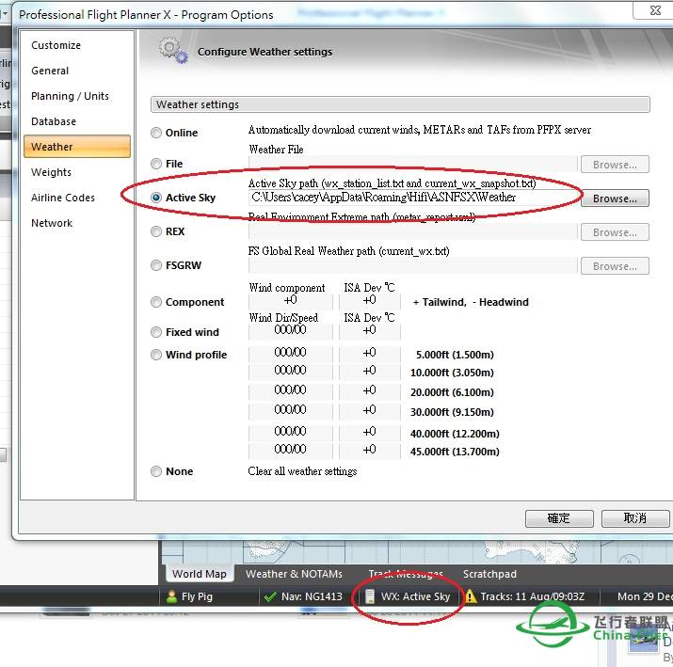
Task: Select the Component radio button
Action: click(156, 302)
